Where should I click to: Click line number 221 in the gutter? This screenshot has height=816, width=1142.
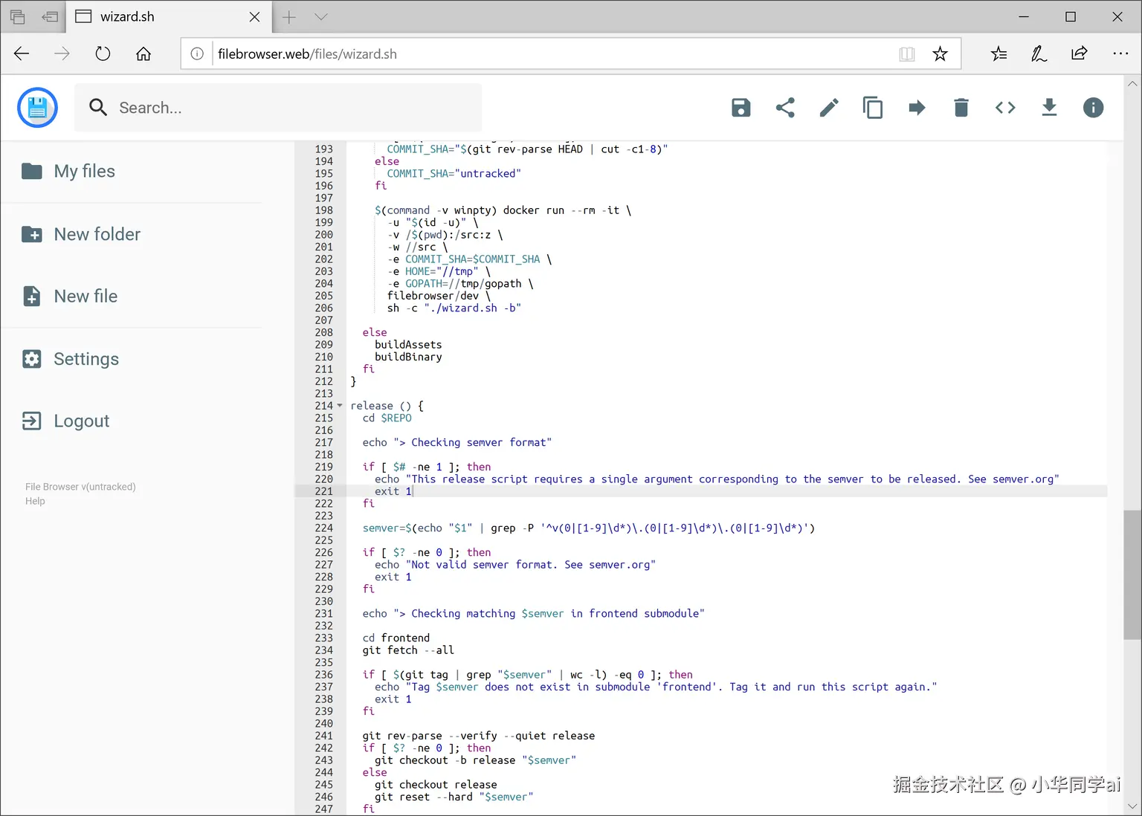coord(324,491)
